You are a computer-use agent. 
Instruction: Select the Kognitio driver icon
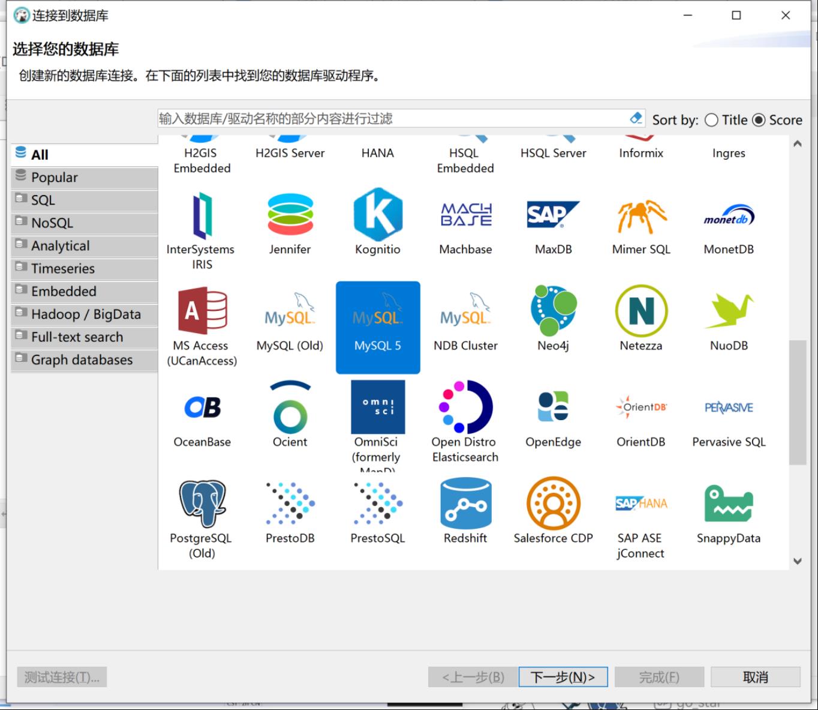click(378, 215)
